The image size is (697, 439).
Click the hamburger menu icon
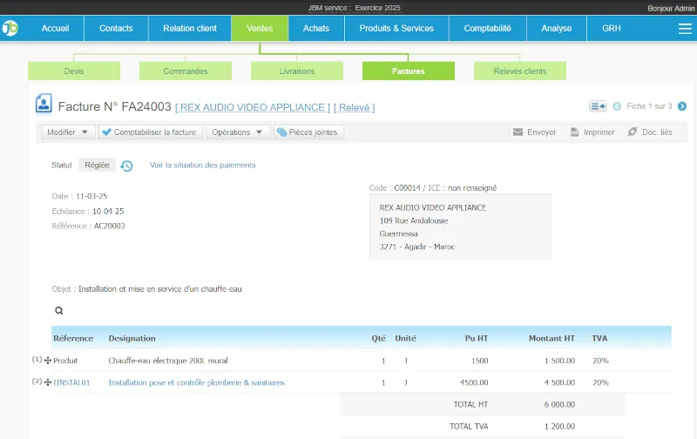[x=685, y=29]
